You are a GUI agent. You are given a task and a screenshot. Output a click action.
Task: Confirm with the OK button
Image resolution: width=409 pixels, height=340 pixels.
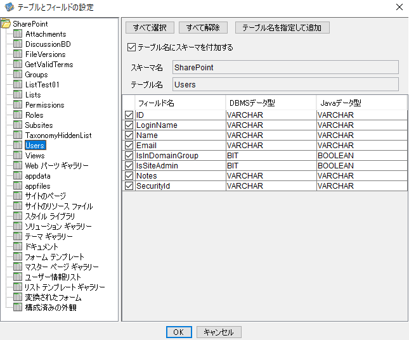[x=179, y=332]
